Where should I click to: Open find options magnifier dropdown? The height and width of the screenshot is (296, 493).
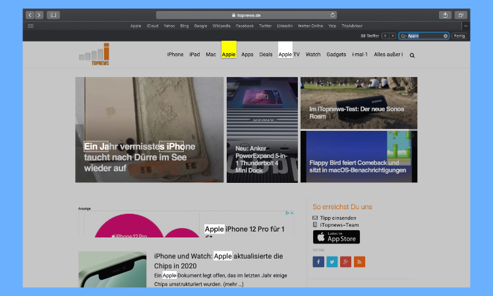tap(403, 36)
